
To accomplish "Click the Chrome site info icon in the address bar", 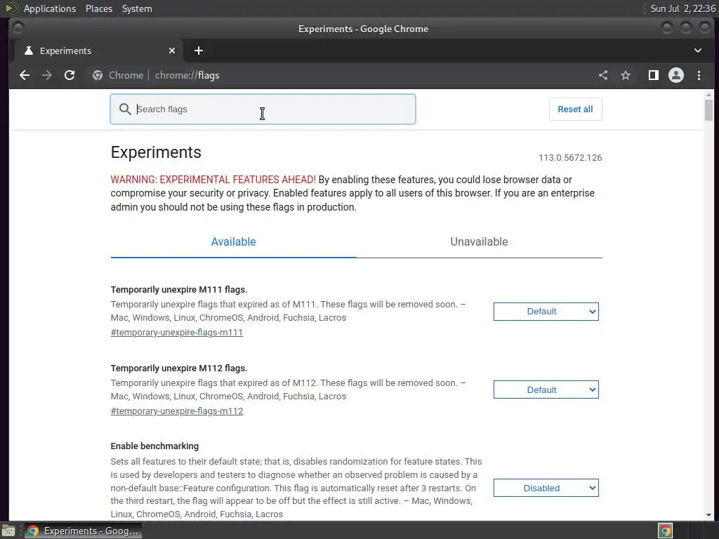I will [97, 75].
